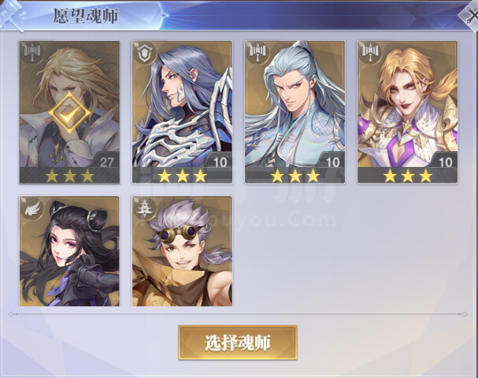Click the 愿望魂师 title label
478x378 pixels.
tap(86, 16)
